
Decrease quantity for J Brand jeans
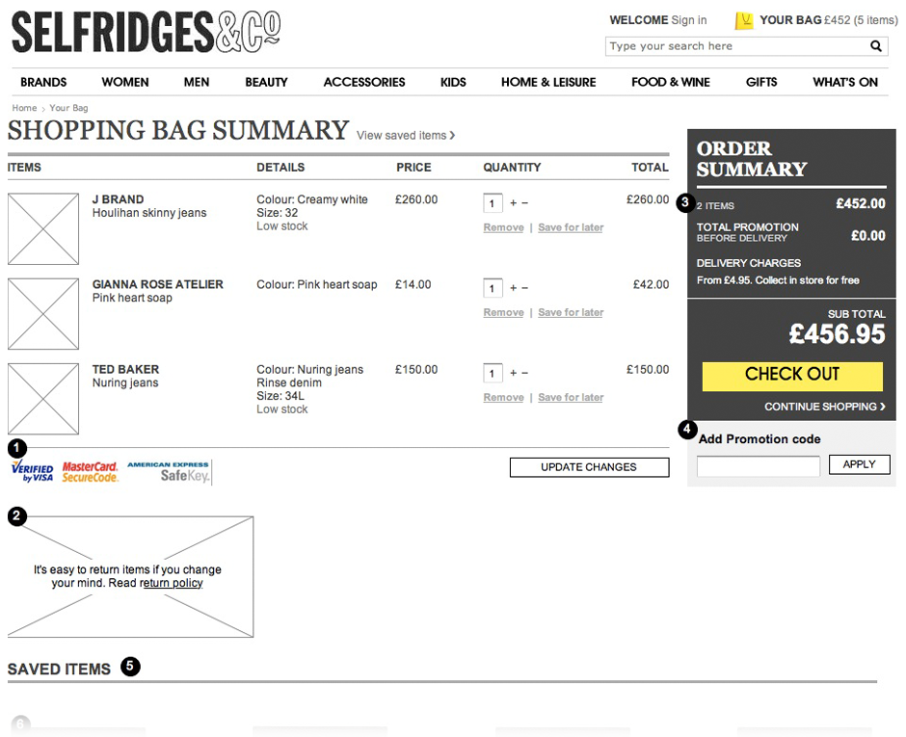(x=524, y=202)
